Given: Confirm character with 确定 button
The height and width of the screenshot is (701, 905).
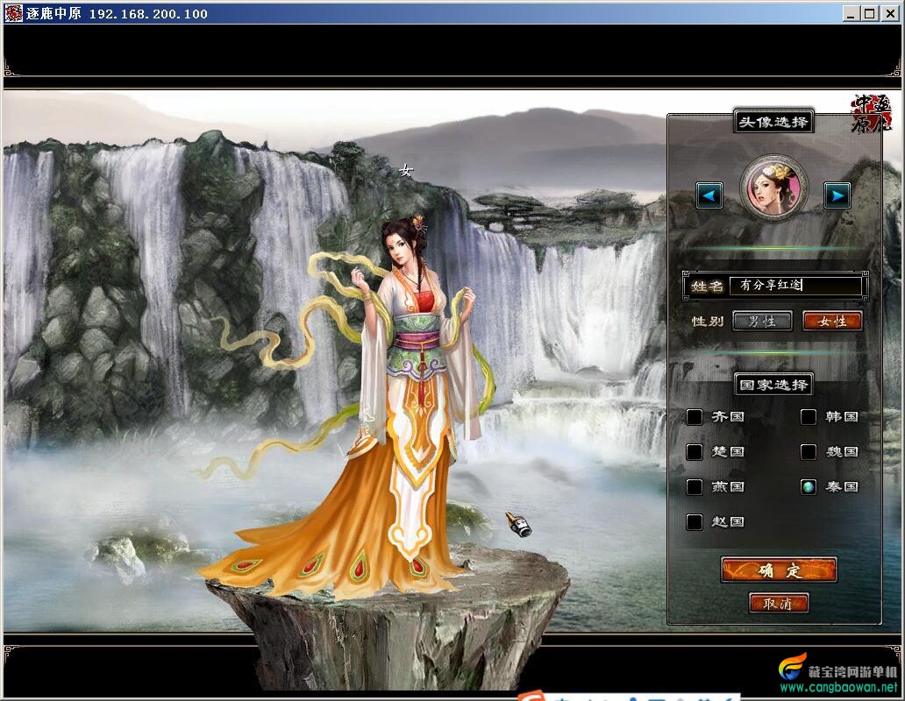Looking at the screenshot, I should point(779,570).
